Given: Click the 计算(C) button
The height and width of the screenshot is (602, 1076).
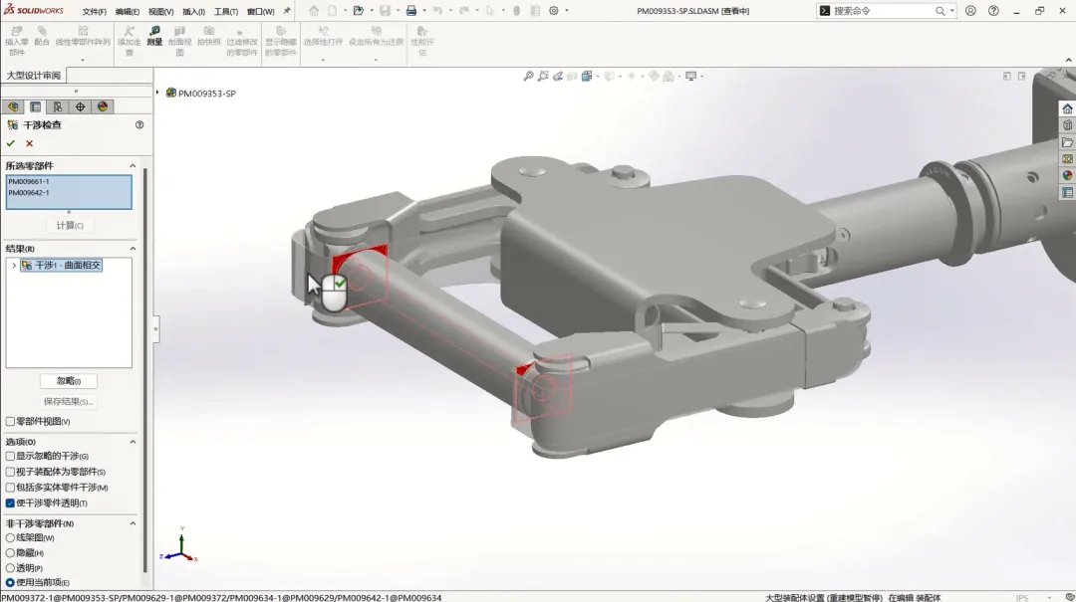Looking at the screenshot, I should point(70,226).
